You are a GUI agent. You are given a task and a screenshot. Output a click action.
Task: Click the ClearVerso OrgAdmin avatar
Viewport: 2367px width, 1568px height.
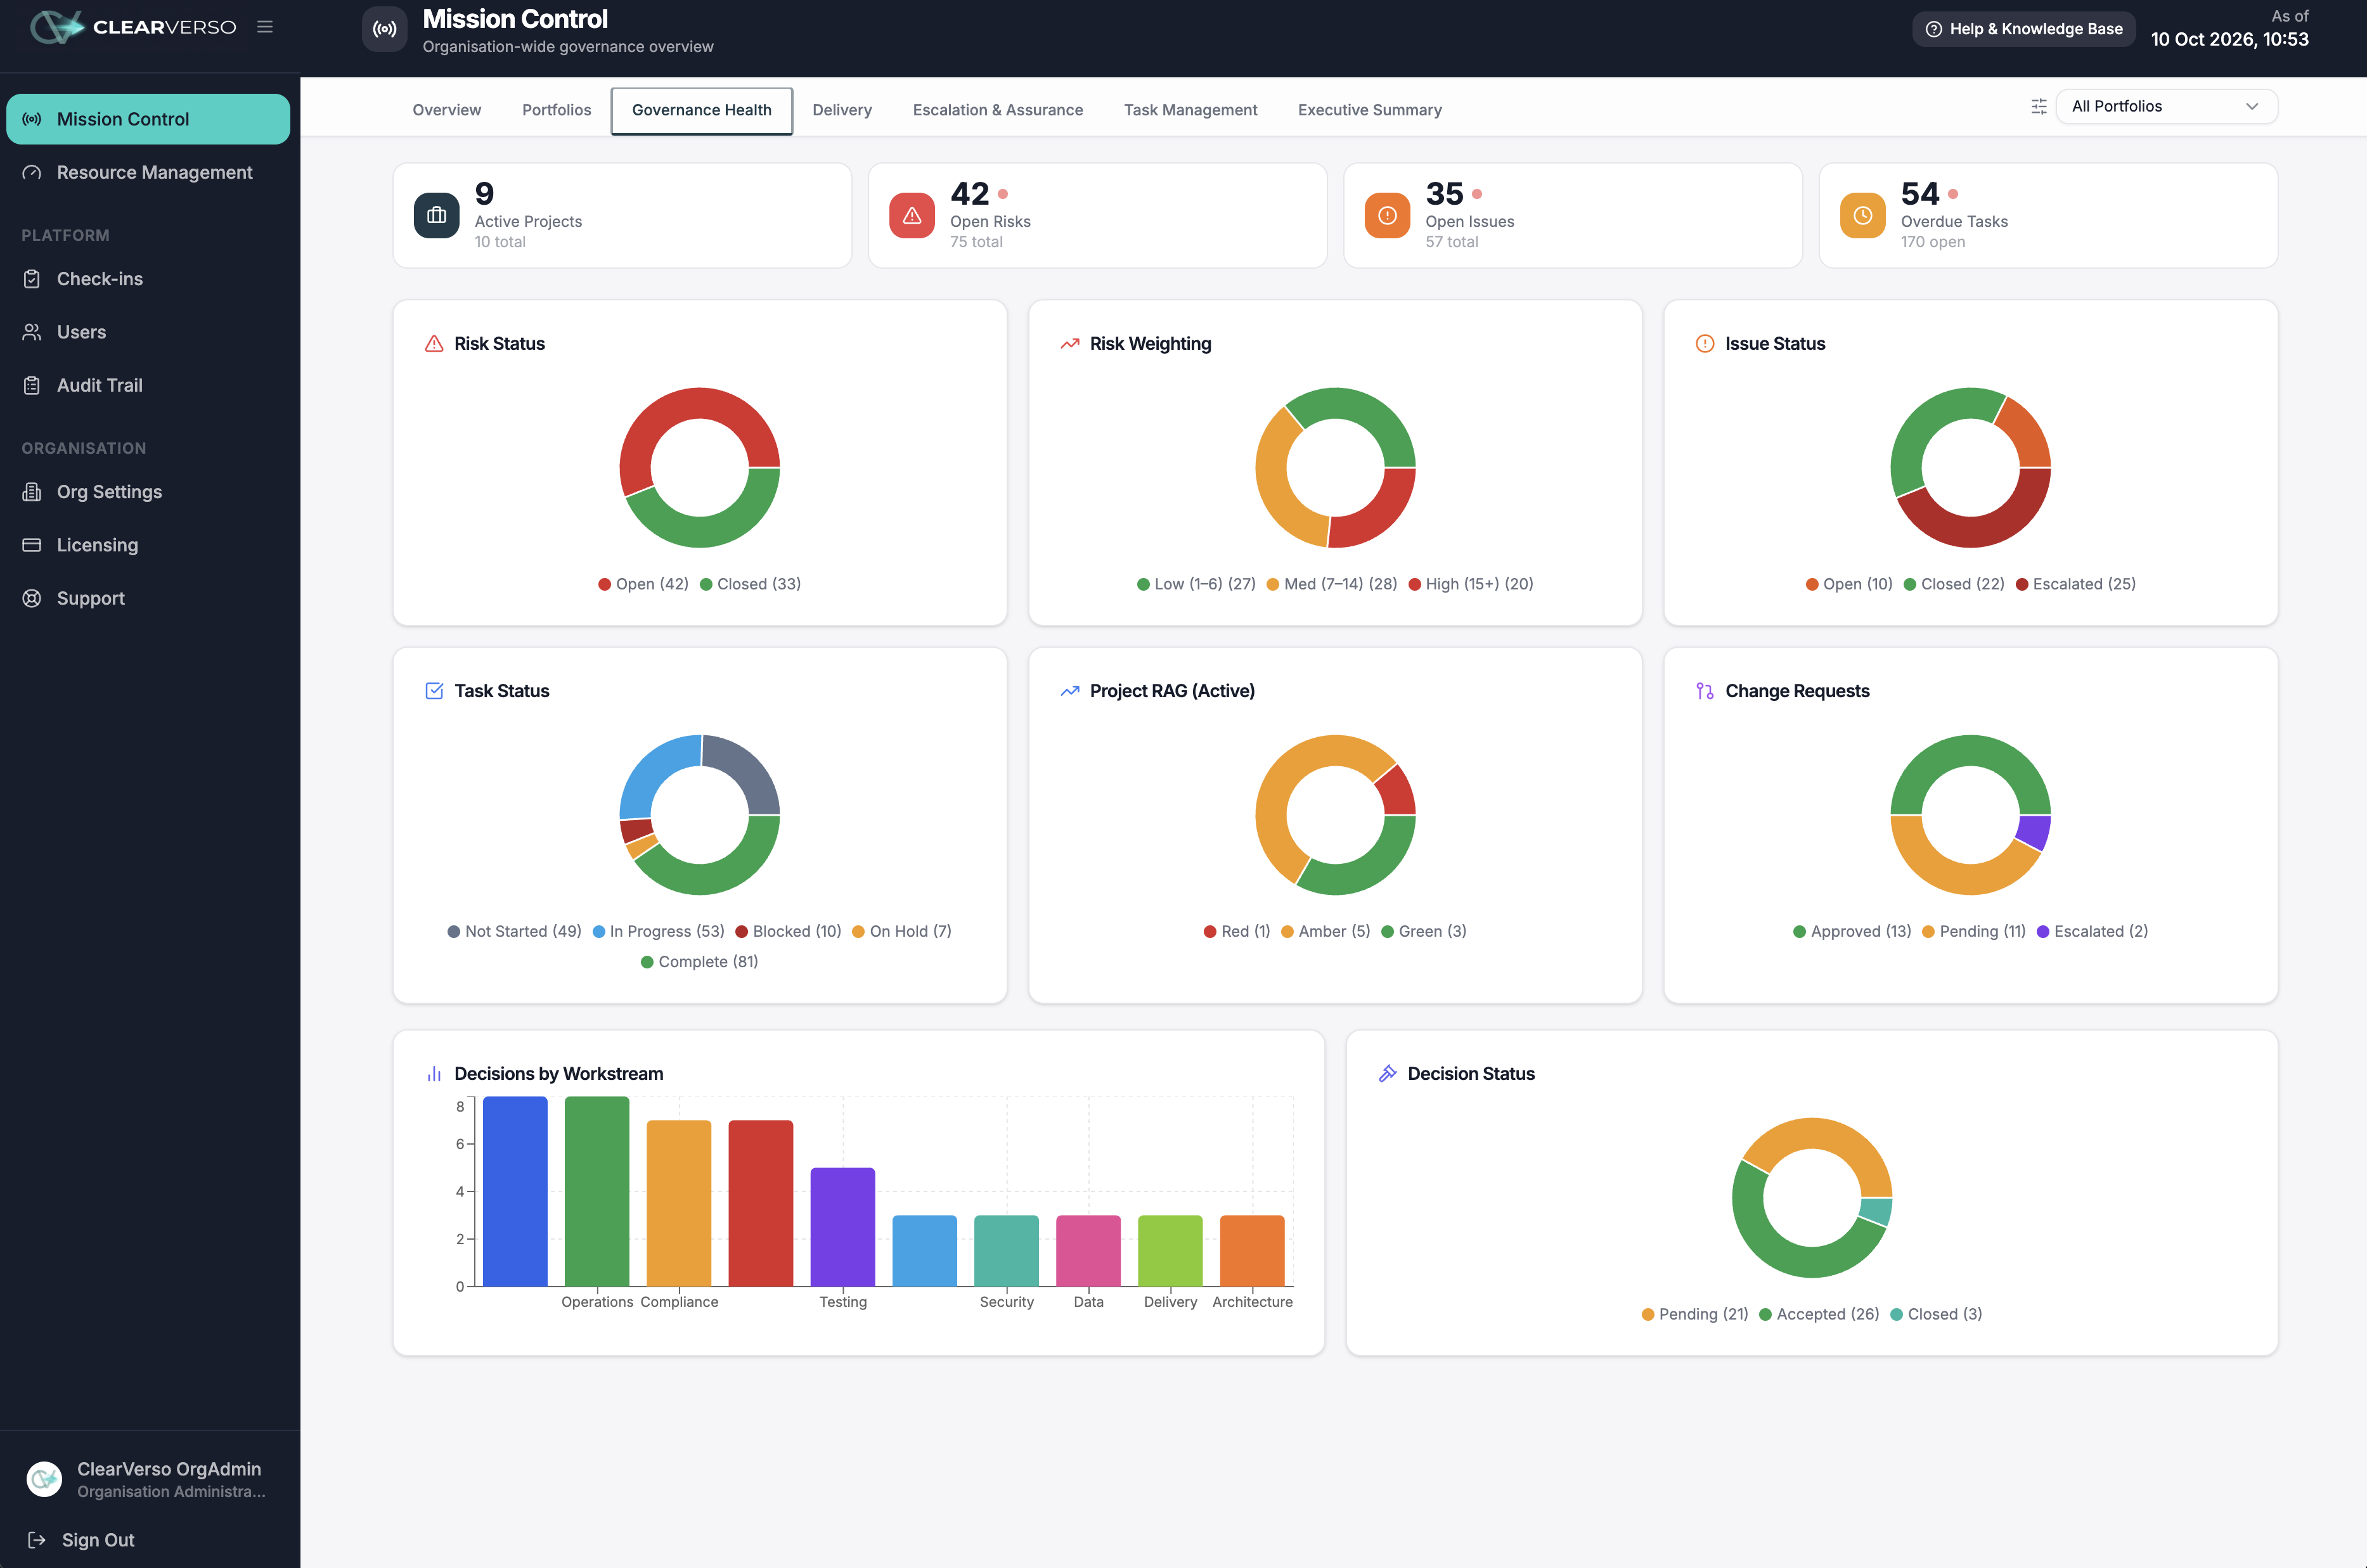coord(44,1479)
